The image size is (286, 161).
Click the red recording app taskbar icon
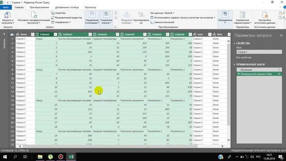[x=61, y=157]
